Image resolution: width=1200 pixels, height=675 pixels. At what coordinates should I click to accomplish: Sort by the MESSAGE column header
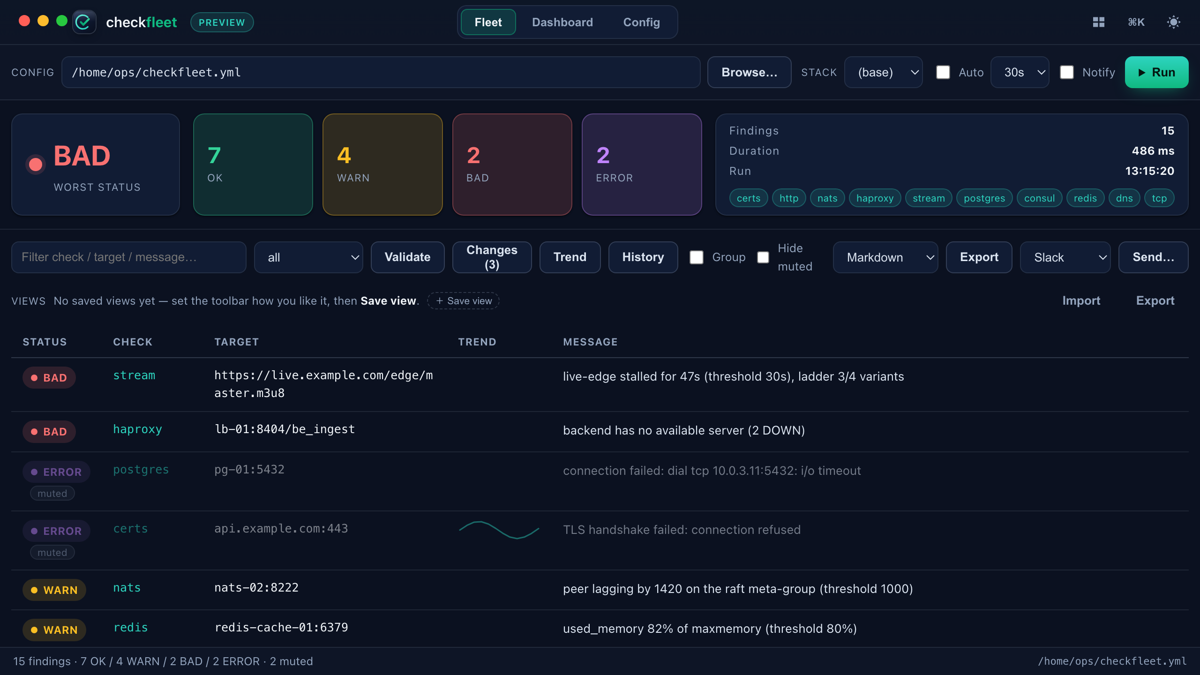click(590, 342)
